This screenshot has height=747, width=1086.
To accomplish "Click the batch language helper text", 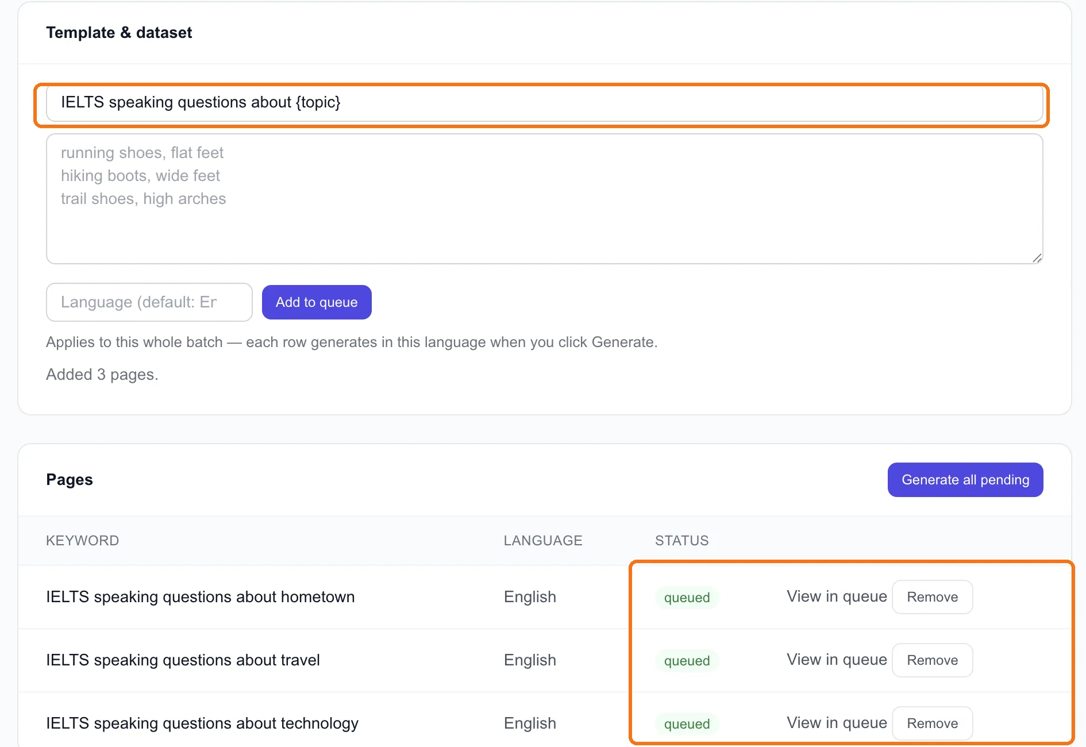I will (x=352, y=342).
